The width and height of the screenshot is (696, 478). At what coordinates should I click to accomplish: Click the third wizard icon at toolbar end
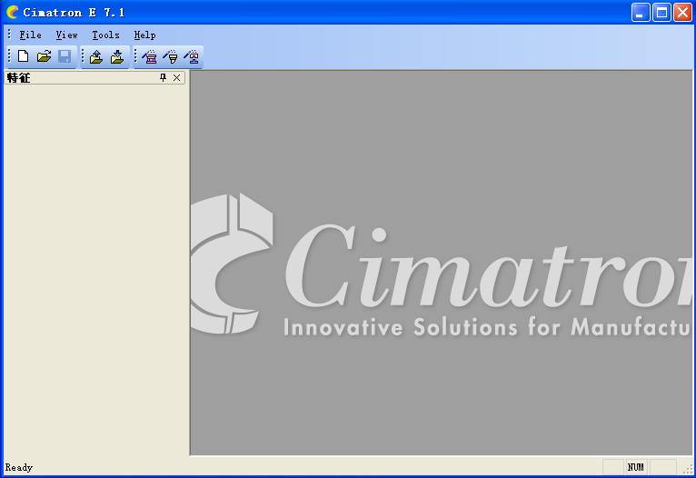[x=192, y=57]
